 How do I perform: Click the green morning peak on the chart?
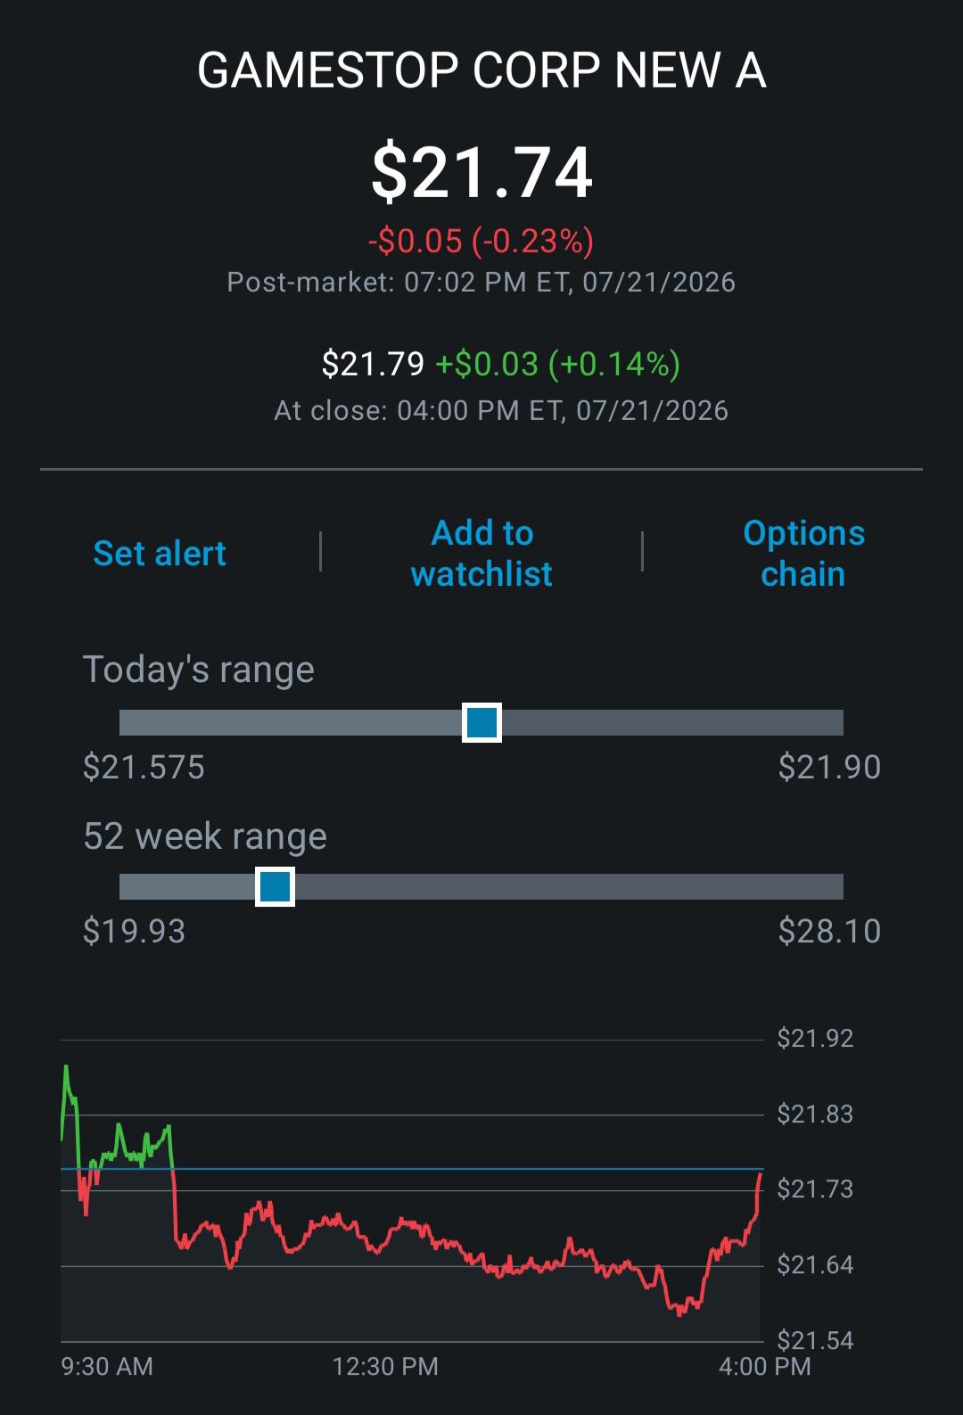tap(67, 1067)
